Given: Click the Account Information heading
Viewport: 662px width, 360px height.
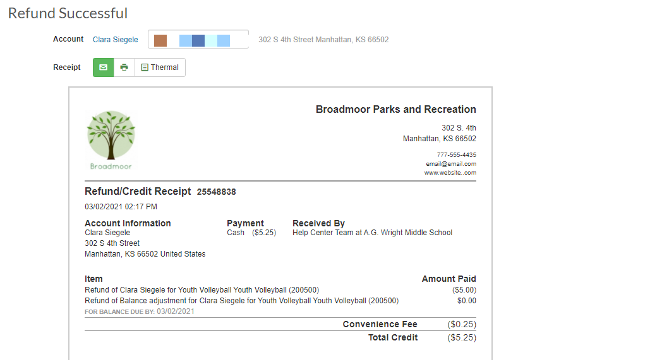Looking at the screenshot, I should (128, 223).
